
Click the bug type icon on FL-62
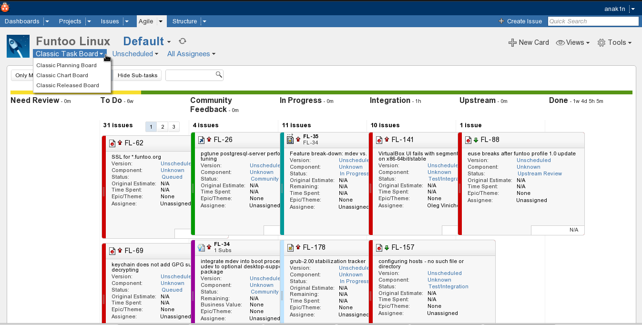pyautogui.click(x=112, y=143)
